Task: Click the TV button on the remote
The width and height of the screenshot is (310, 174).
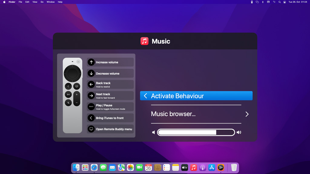Action: [77, 86]
